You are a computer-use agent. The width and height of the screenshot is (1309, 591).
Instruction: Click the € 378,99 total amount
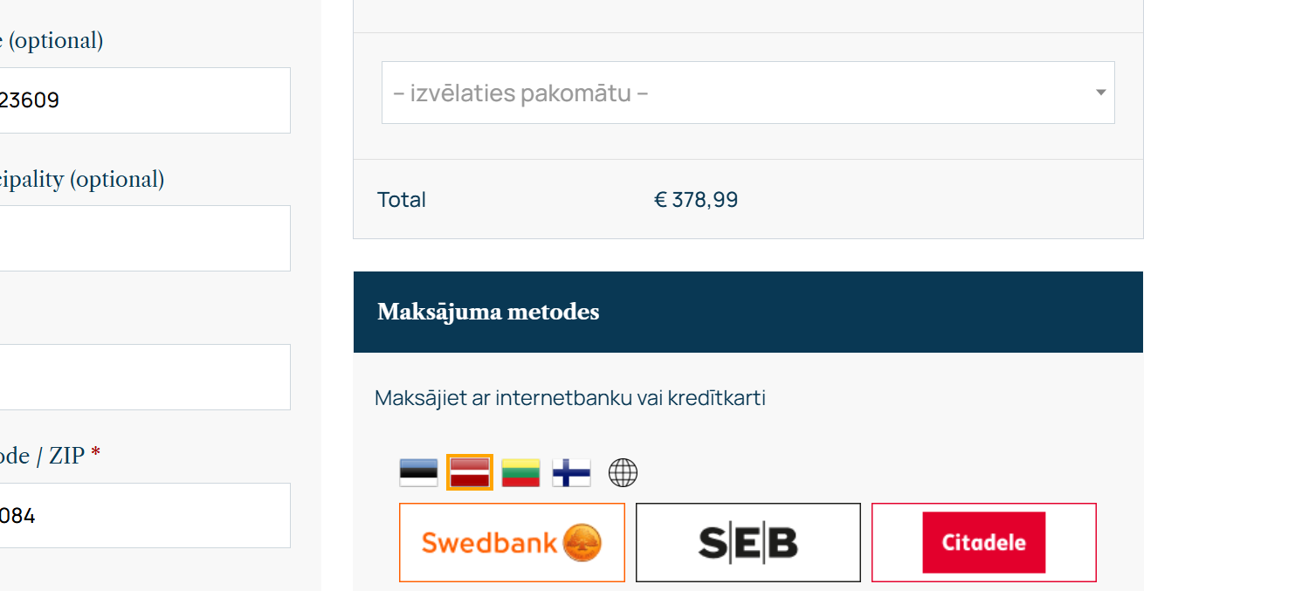(x=696, y=200)
